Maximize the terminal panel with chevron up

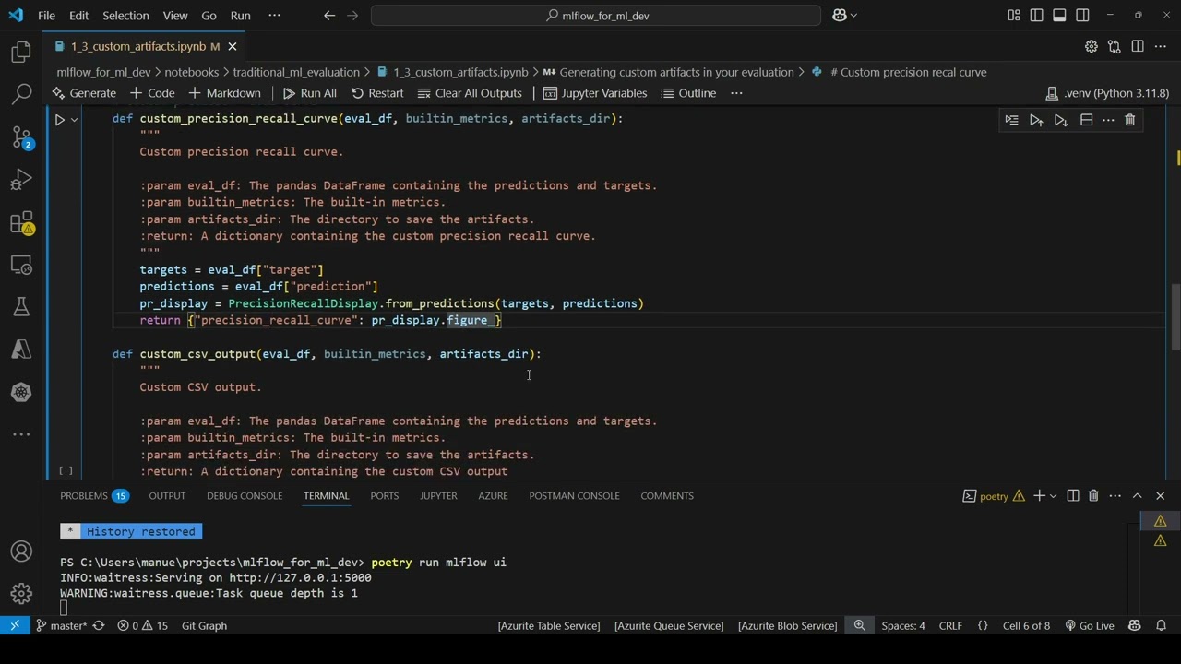(1137, 495)
